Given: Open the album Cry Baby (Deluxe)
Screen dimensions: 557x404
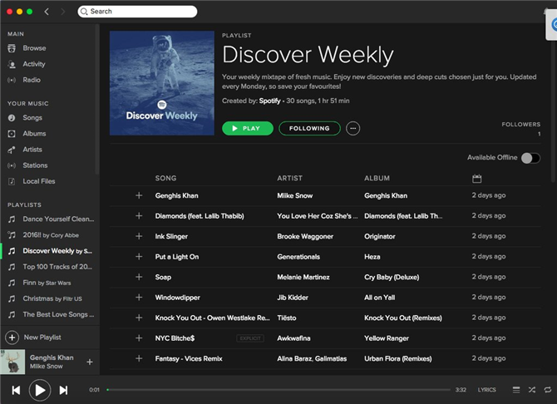Looking at the screenshot, I should [x=392, y=277].
